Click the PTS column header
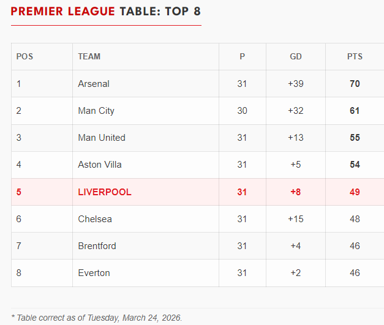Screen dimensions: 384x325 [355, 56]
